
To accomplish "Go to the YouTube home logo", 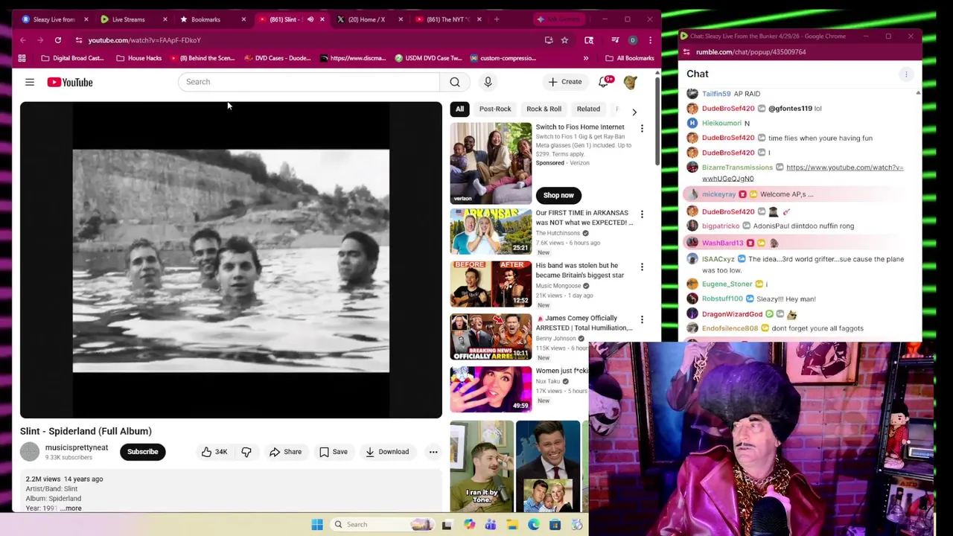I will point(70,82).
